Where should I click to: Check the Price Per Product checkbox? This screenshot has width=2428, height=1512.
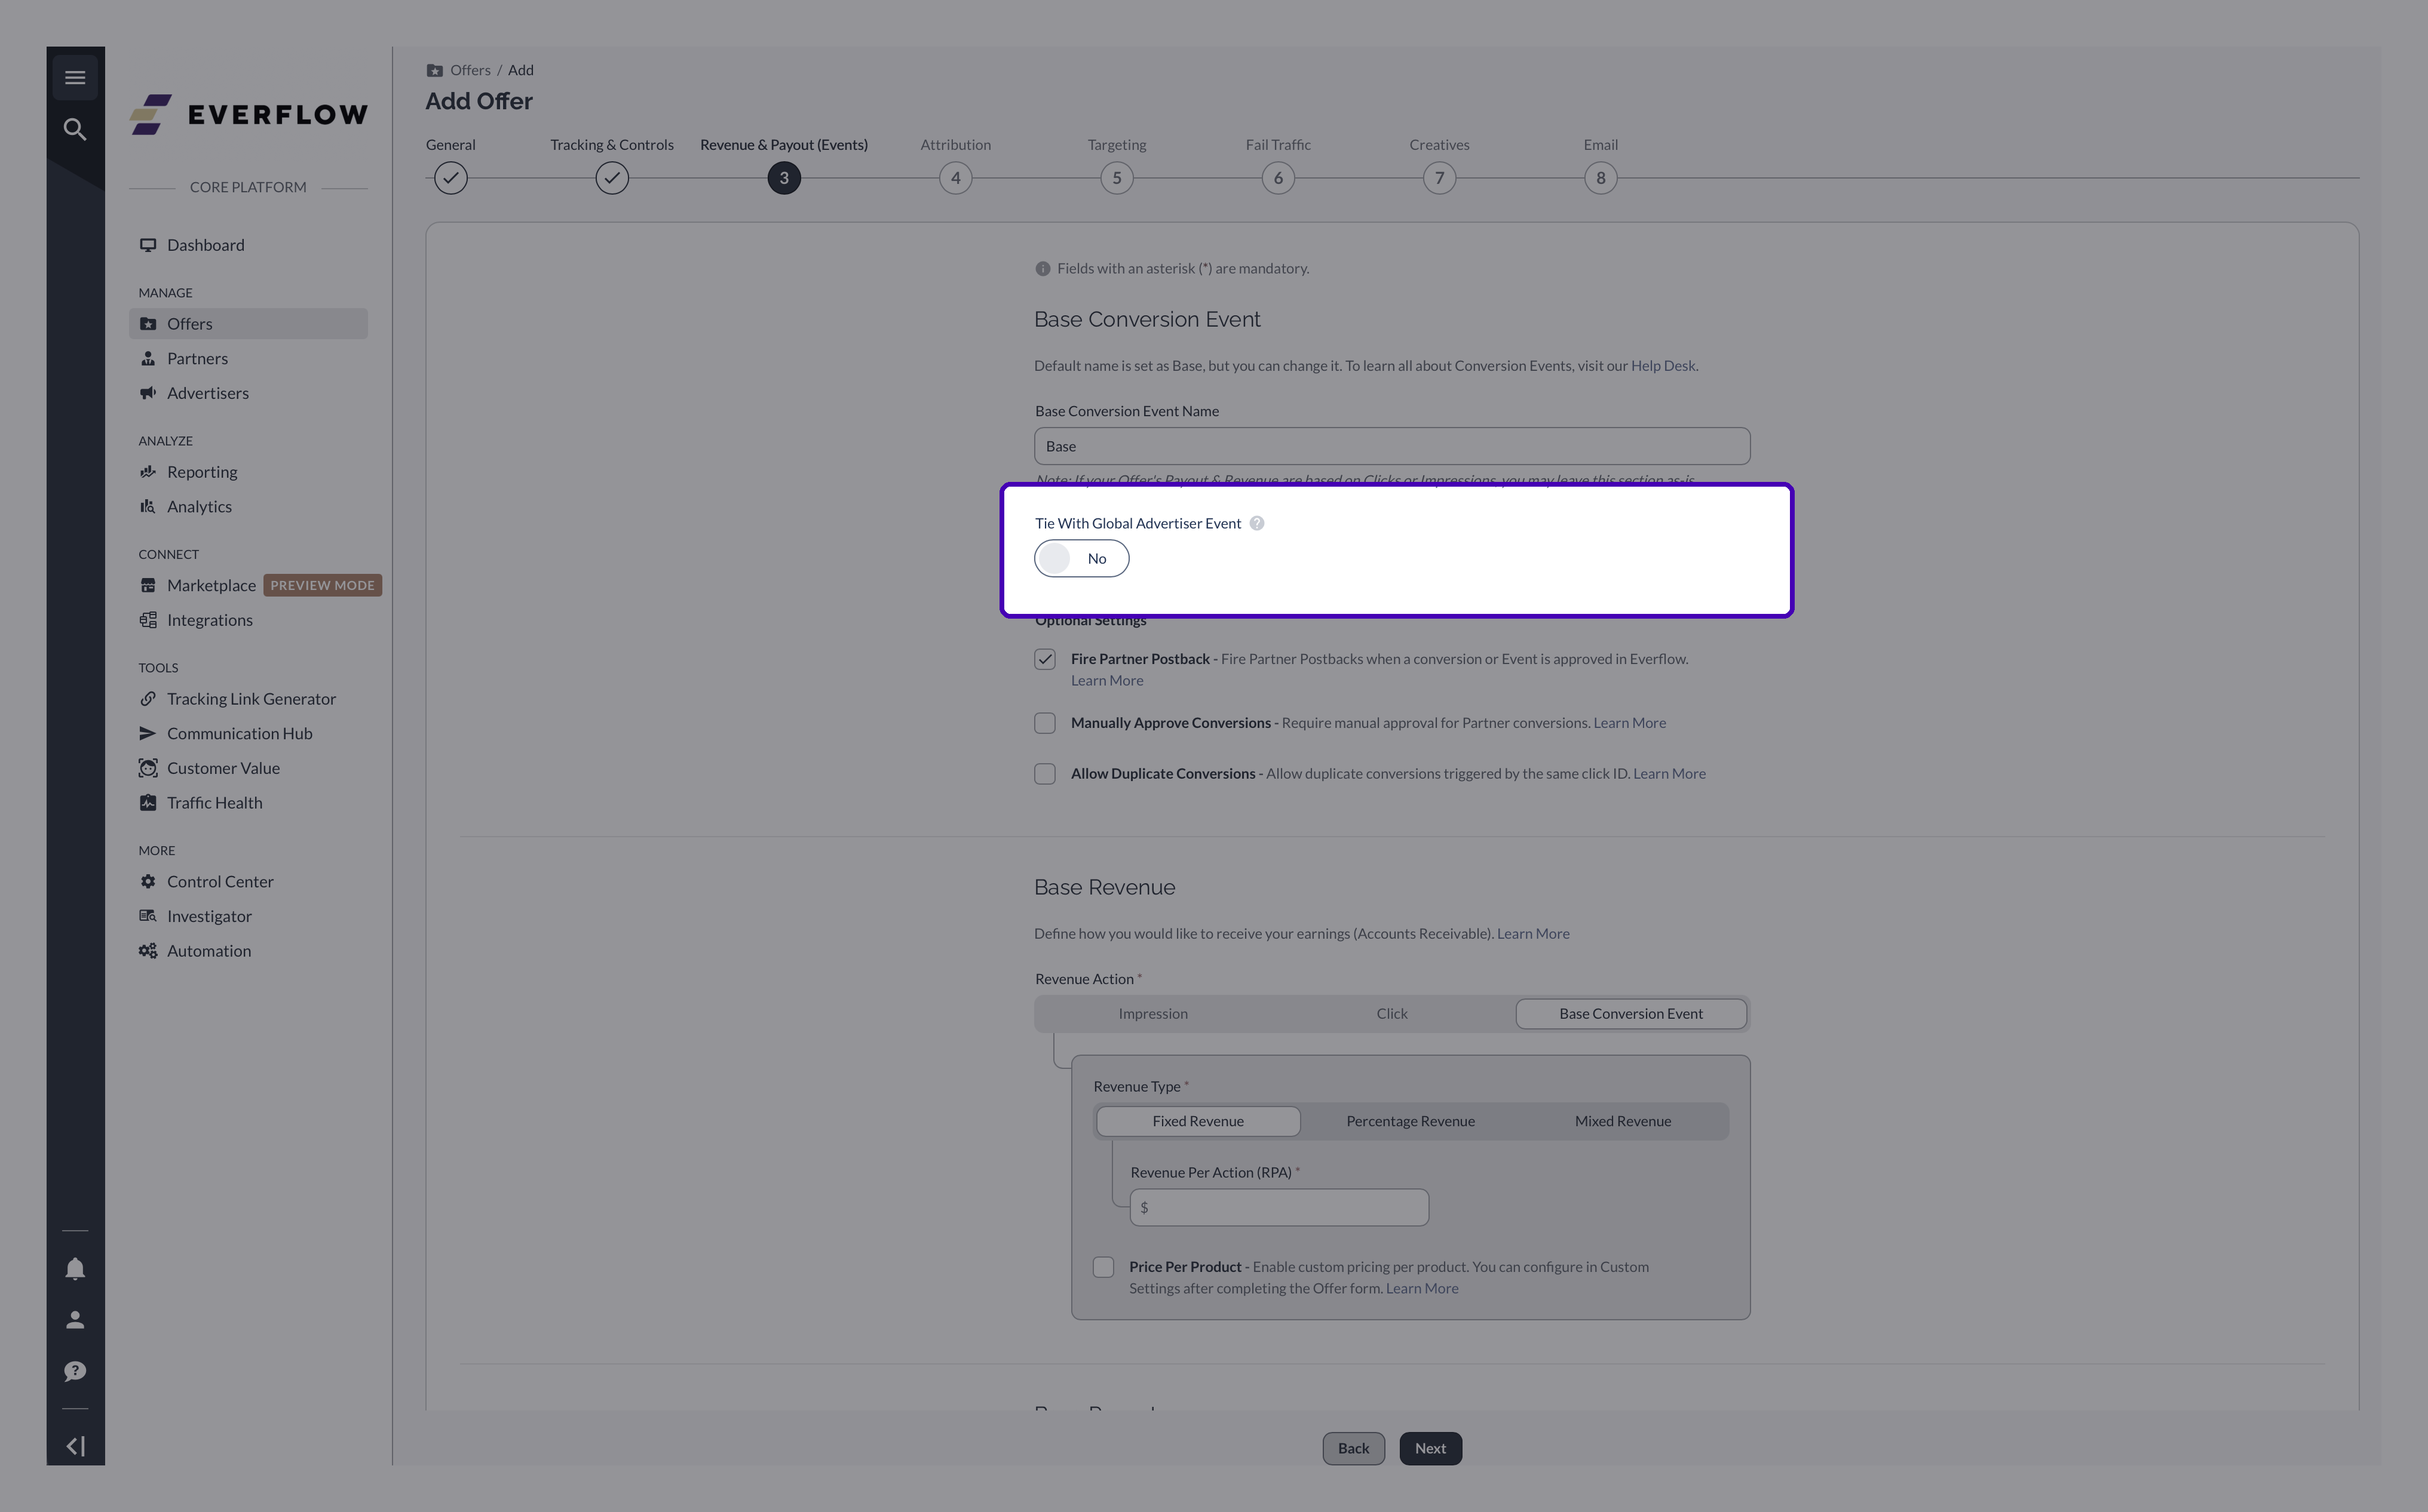pyautogui.click(x=1103, y=1267)
